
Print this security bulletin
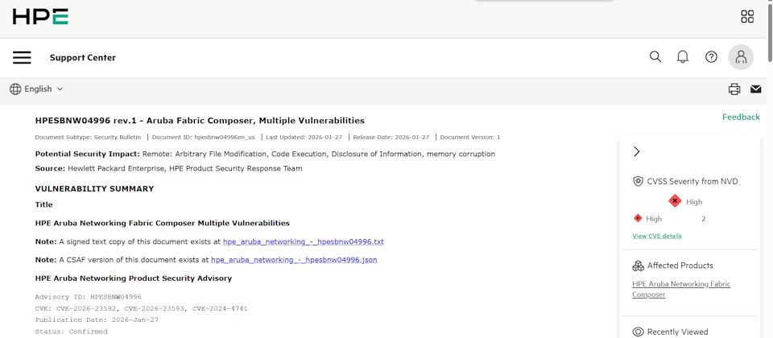pos(734,89)
